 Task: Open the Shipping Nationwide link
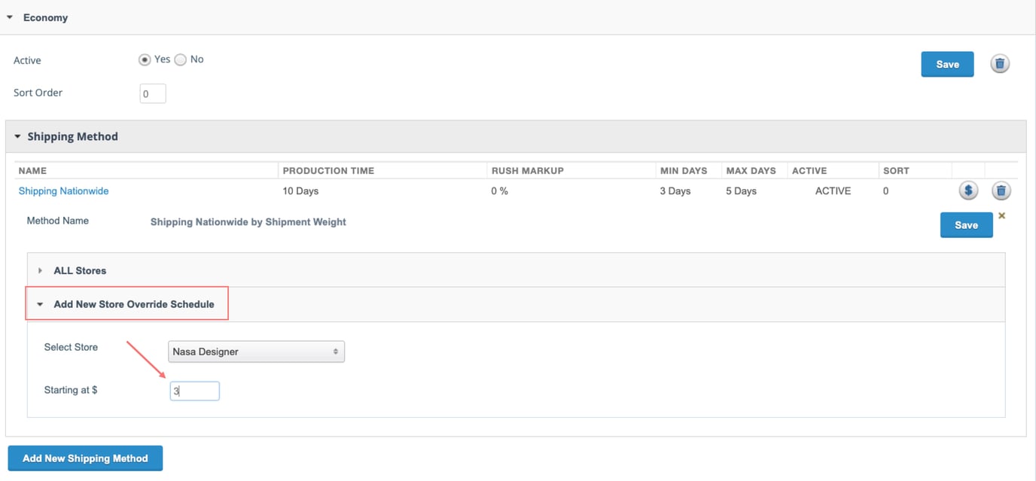point(63,191)
